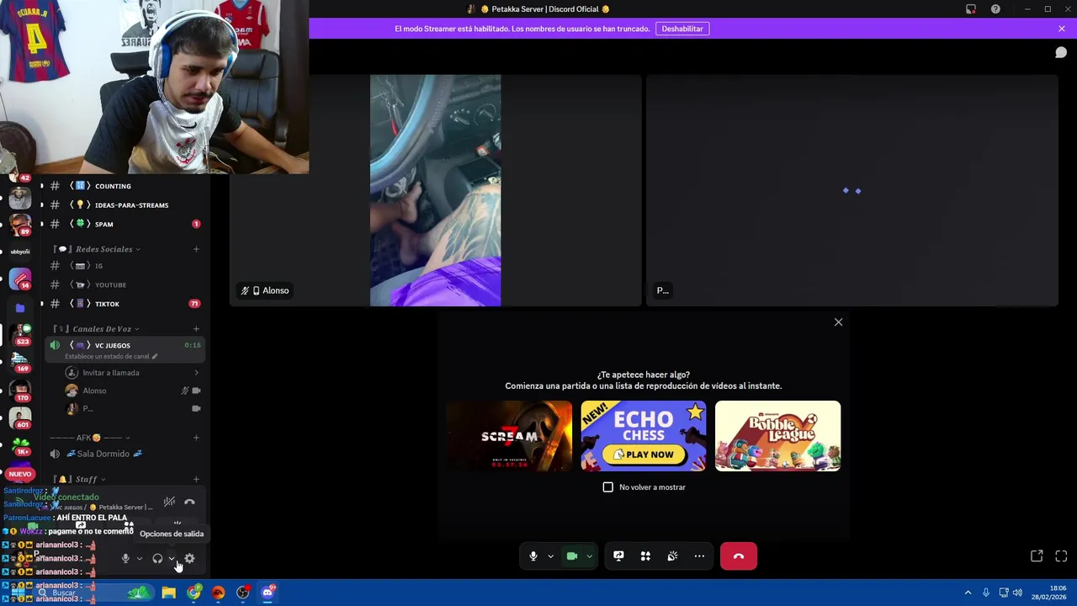Image resolution: width=1077 pixels, height=606 pixels.
Task: Open system volume from tray
Action: (1017, 593)
